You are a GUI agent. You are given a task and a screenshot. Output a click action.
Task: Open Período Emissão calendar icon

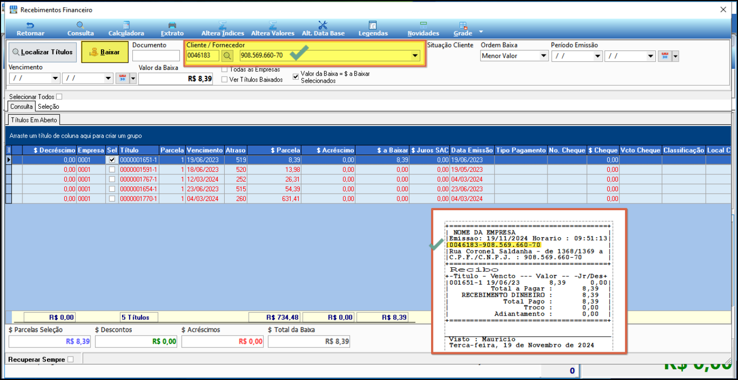pos(665,56)
